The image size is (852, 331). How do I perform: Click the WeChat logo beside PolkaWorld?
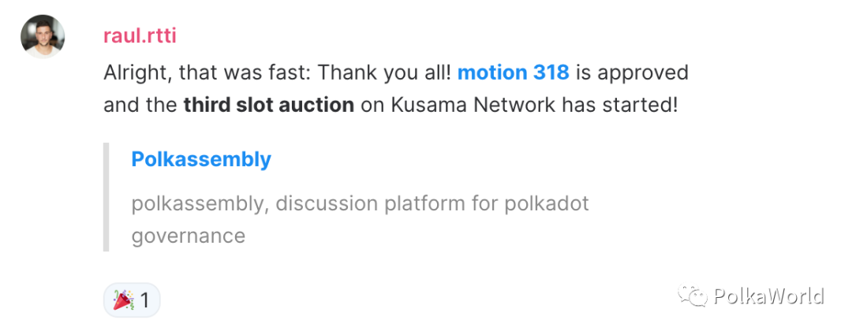point(692,296)
